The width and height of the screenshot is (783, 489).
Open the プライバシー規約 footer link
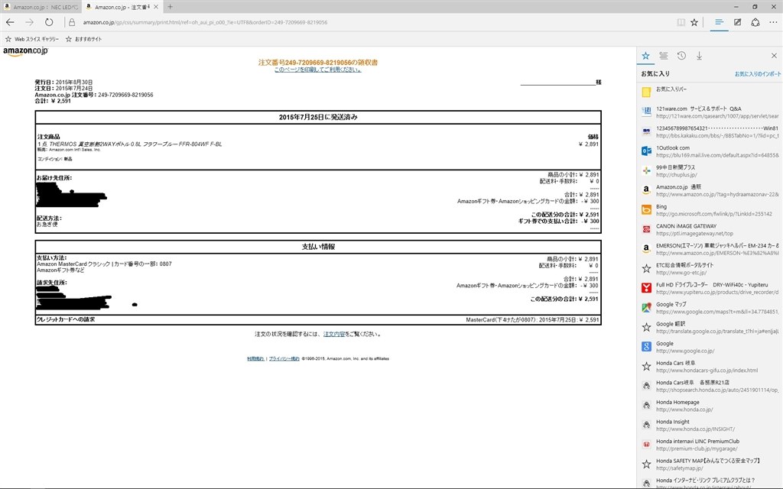pos(284,359)
